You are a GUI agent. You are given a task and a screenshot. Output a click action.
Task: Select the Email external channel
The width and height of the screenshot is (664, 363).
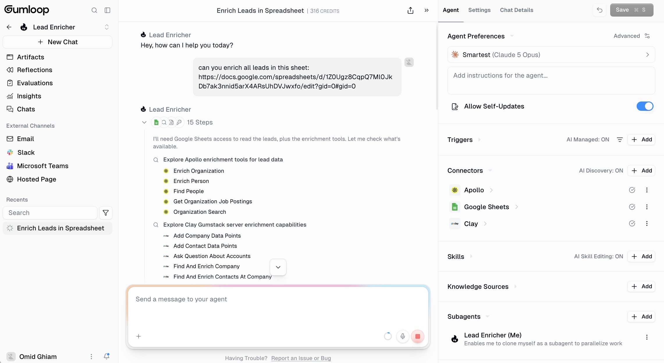(25, 139)
